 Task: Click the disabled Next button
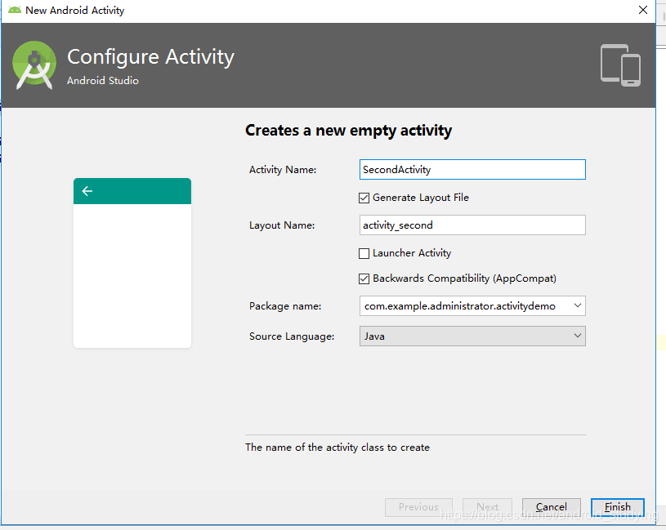487,507
